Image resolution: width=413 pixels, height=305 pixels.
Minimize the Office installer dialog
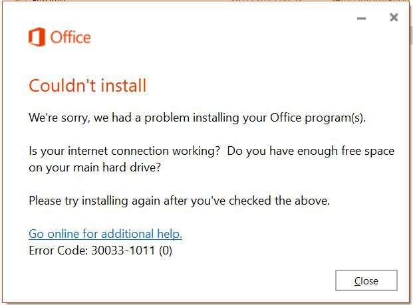click(361, 18)
